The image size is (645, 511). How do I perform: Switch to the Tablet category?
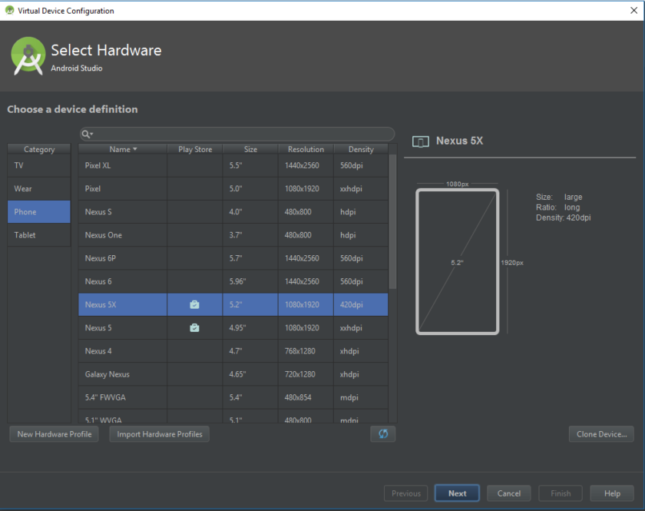click(x=39, y=235)
